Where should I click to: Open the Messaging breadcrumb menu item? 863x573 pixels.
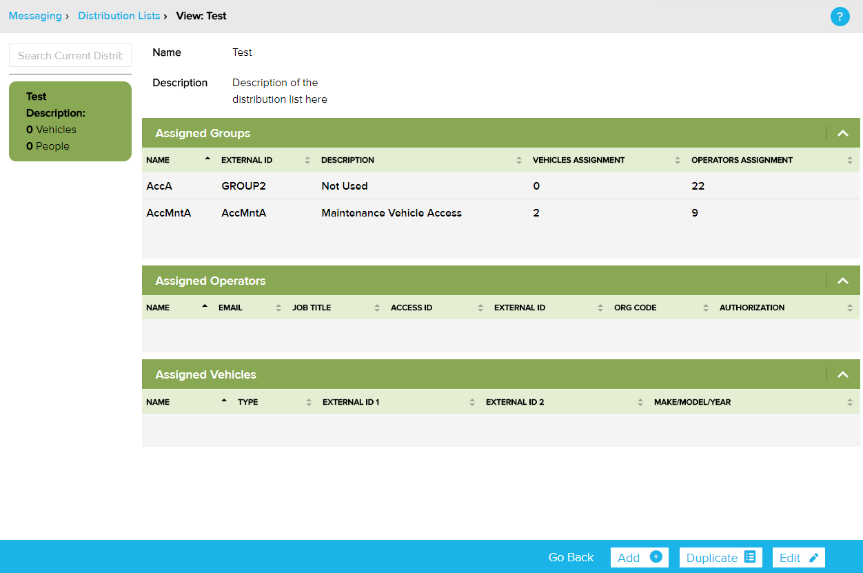pyautogui.click(x=35, y=16)
